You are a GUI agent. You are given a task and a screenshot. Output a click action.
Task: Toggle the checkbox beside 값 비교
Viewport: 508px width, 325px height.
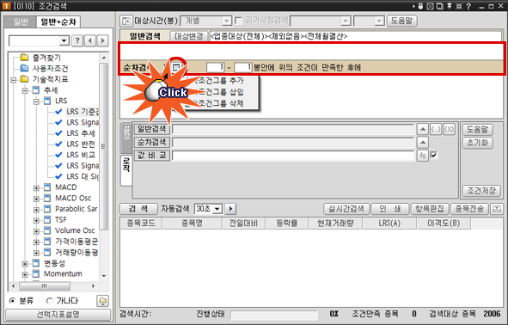click(x=433, y=156)
